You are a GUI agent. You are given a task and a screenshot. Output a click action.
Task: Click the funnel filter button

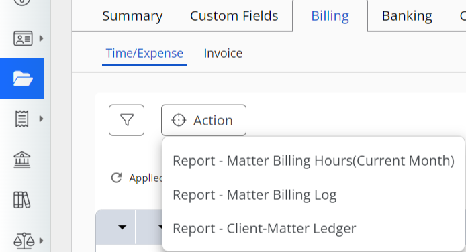pyautogui.click(x=127, y=120)
